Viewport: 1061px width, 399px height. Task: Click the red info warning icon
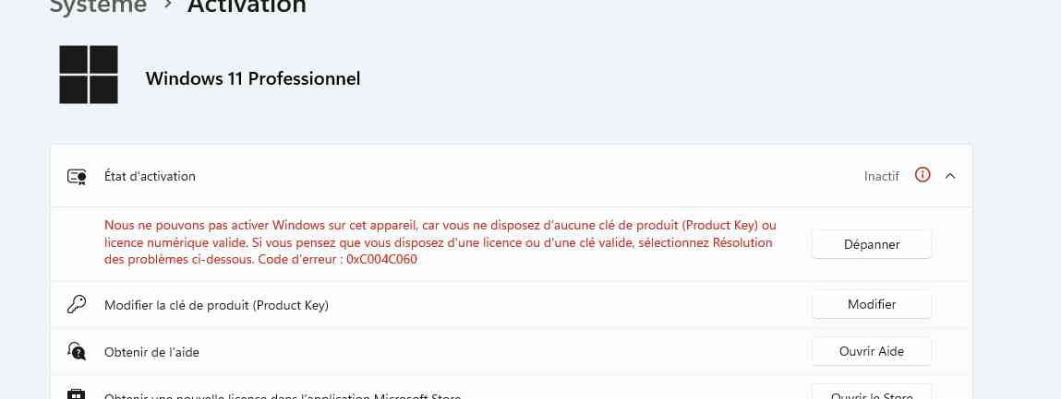[922, 175]
